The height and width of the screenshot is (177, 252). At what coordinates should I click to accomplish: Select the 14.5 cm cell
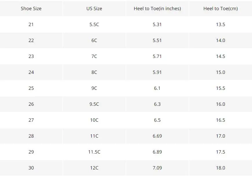(x=220, y=56)
